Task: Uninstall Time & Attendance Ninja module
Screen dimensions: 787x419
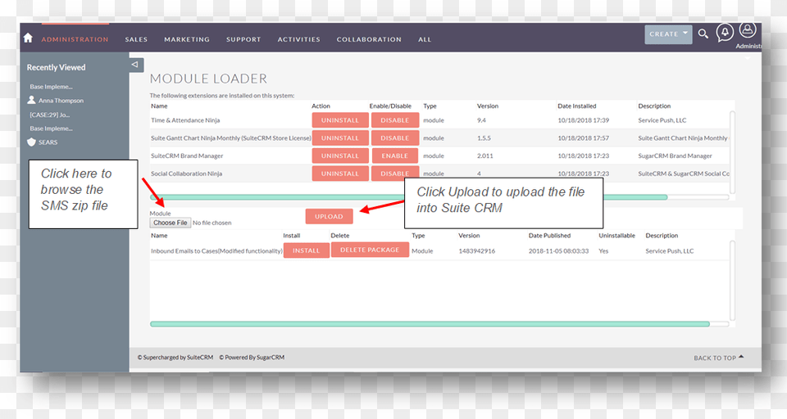Action: tap(339, 120)
